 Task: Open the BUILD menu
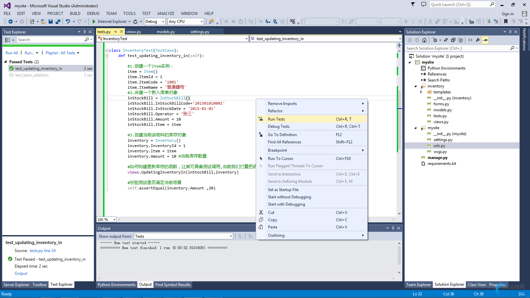pyautogui.click(x=75, y=14)
